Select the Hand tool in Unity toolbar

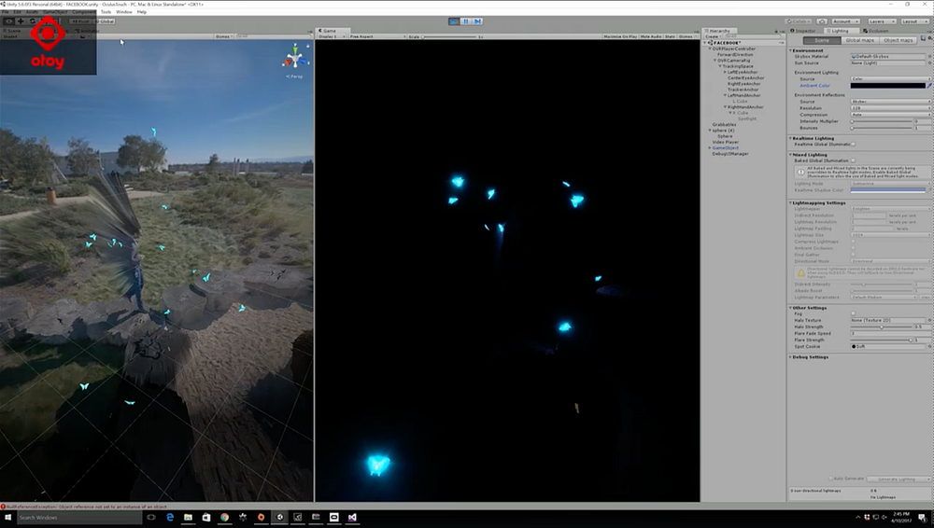click(9, 21)
